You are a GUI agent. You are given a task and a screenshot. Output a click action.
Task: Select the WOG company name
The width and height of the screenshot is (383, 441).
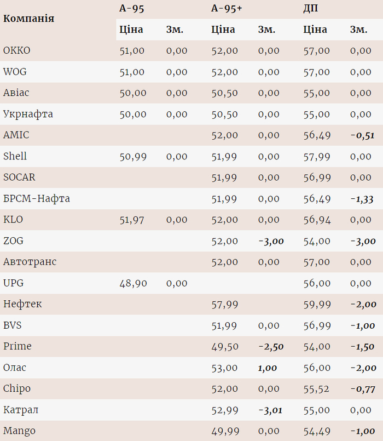tap(15, 72)
